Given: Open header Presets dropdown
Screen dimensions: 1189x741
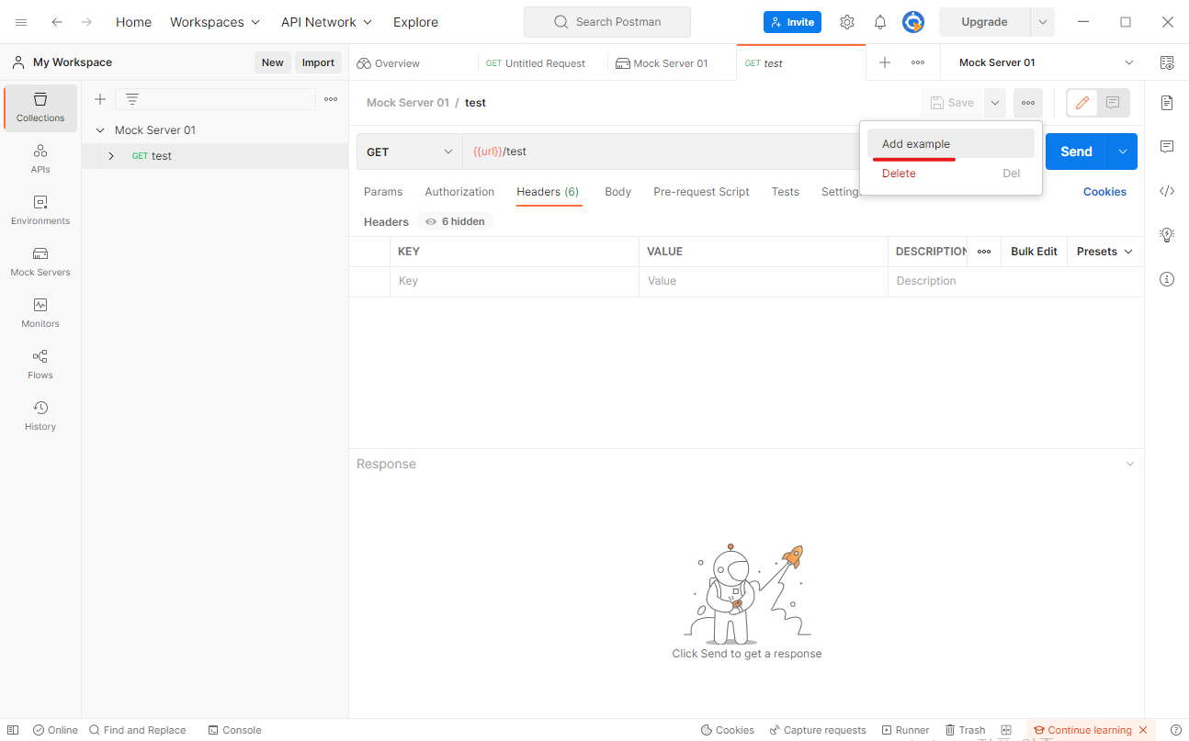Looking at the screenshot, I should (1104, 252).
